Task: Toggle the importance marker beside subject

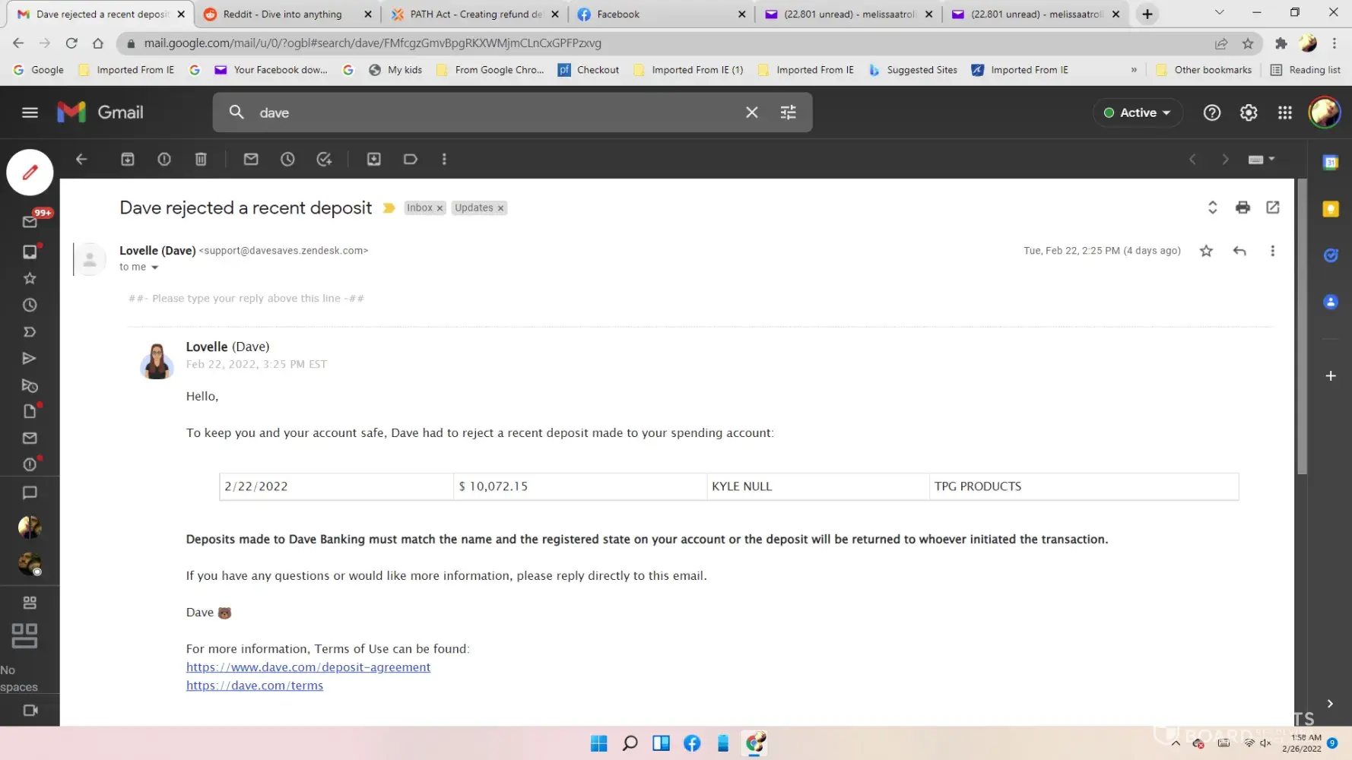Action: point(389,208)
